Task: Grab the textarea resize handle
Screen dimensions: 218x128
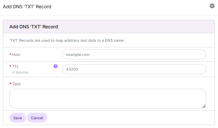Action: (x=204, y=106)
